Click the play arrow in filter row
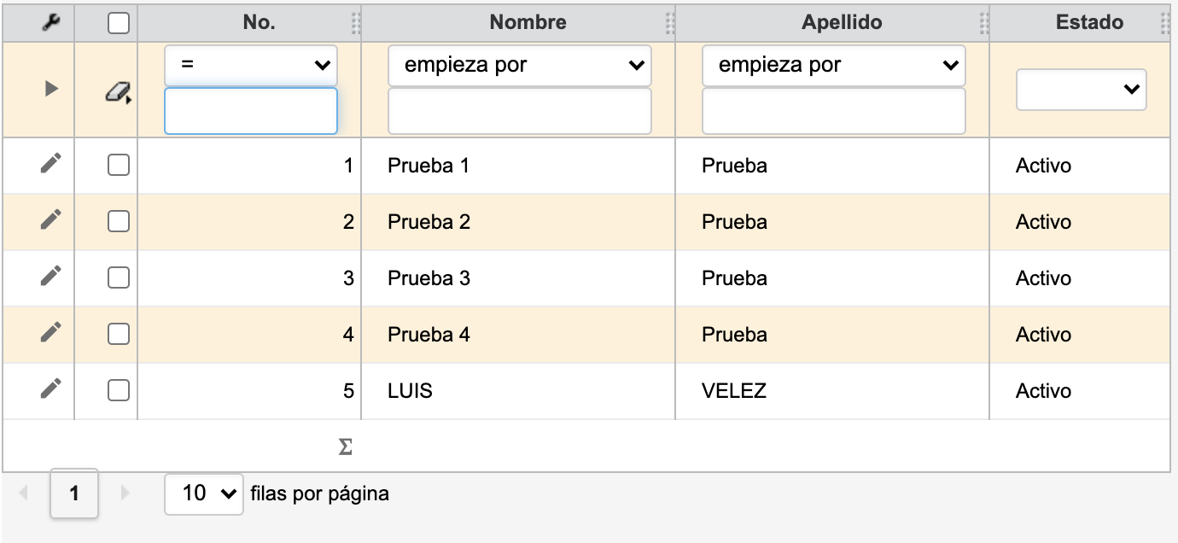Viewport: 1178px width, 543px height. point(50,88)
